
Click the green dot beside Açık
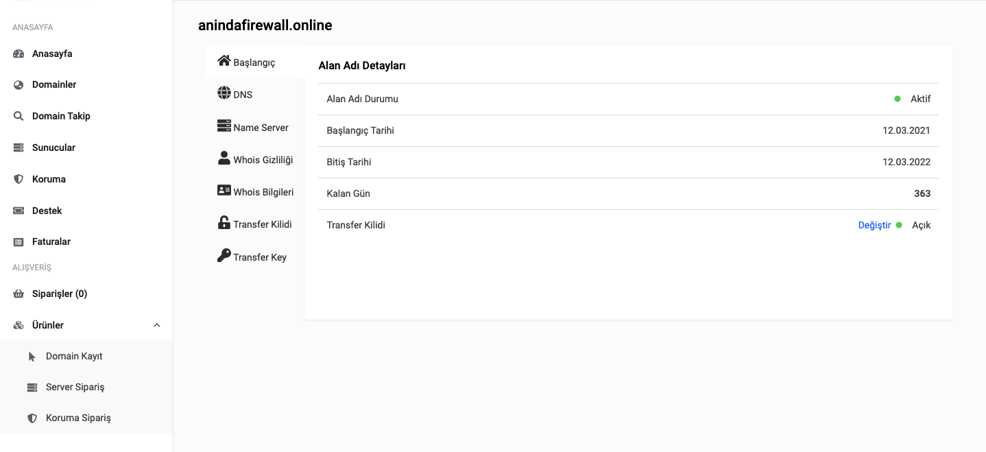[899, 225]
